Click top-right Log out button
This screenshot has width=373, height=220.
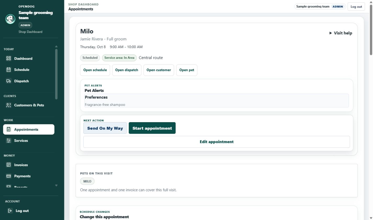[356, 7]
